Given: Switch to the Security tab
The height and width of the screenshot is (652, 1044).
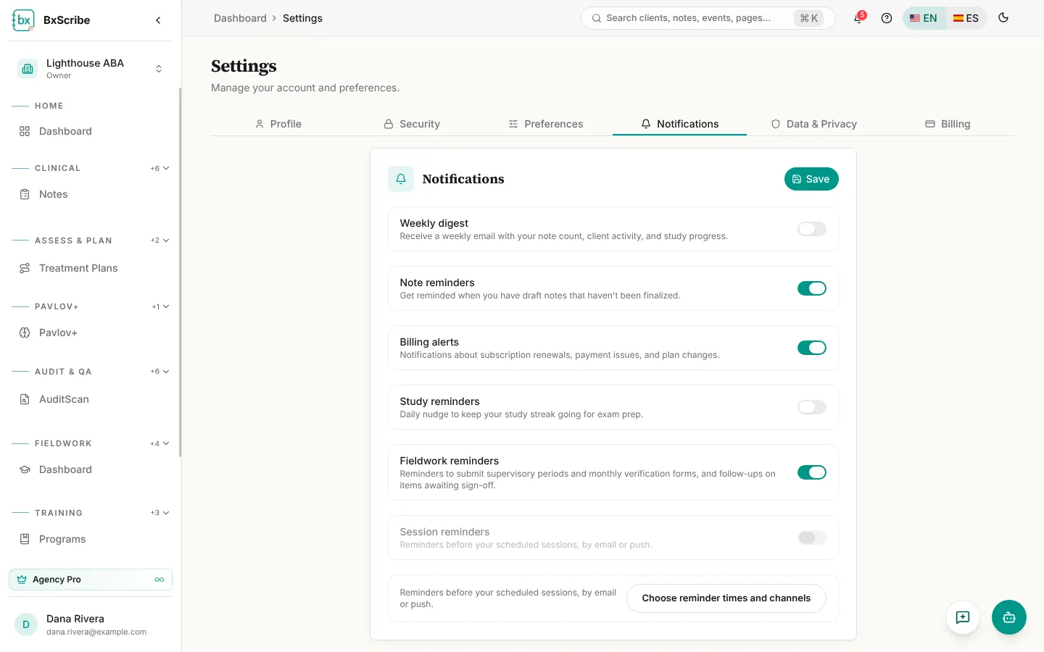Looking at the screenshot, I should tap(412, 124).
